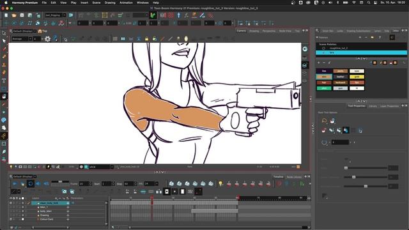409x230 pixels.
Task: Collapse the Palettes section triangle
Action: [x=317, y=38]
